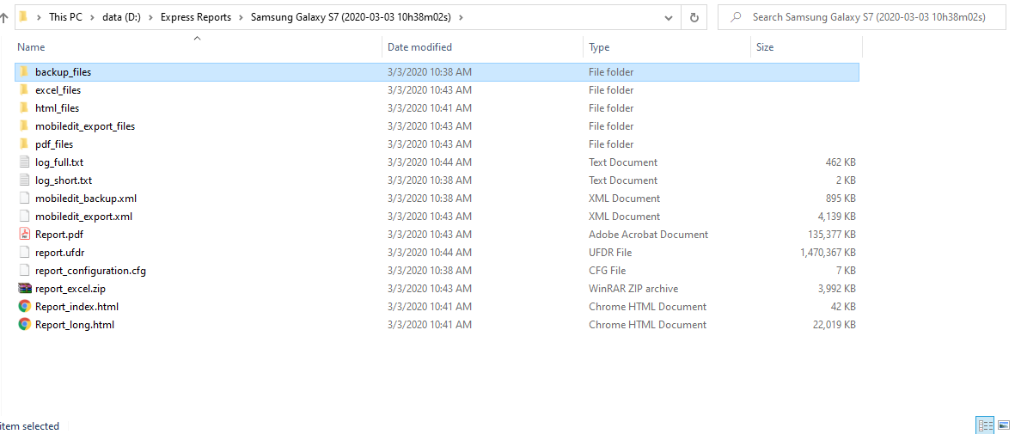Screen dimensions: 1015x434
Task: Expand the chevron after This PC breadcrumb
Action: point(92,17)
